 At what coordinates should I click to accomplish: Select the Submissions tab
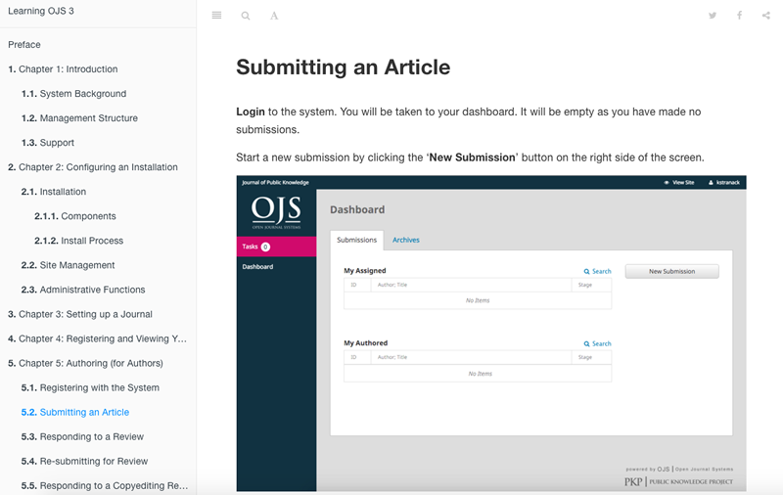pos(356,240)
